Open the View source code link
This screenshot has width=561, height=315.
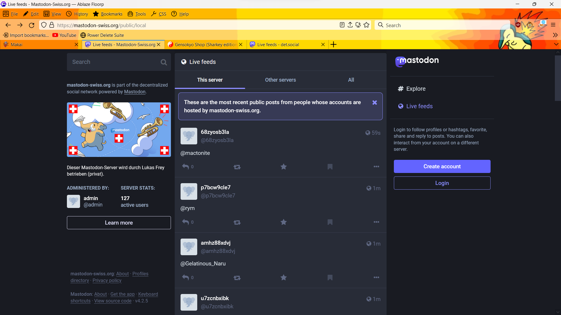[113, 301]
